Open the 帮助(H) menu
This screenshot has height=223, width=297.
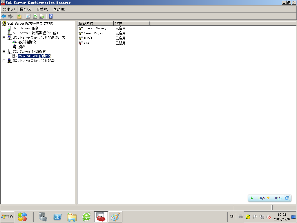pos(59,9)
